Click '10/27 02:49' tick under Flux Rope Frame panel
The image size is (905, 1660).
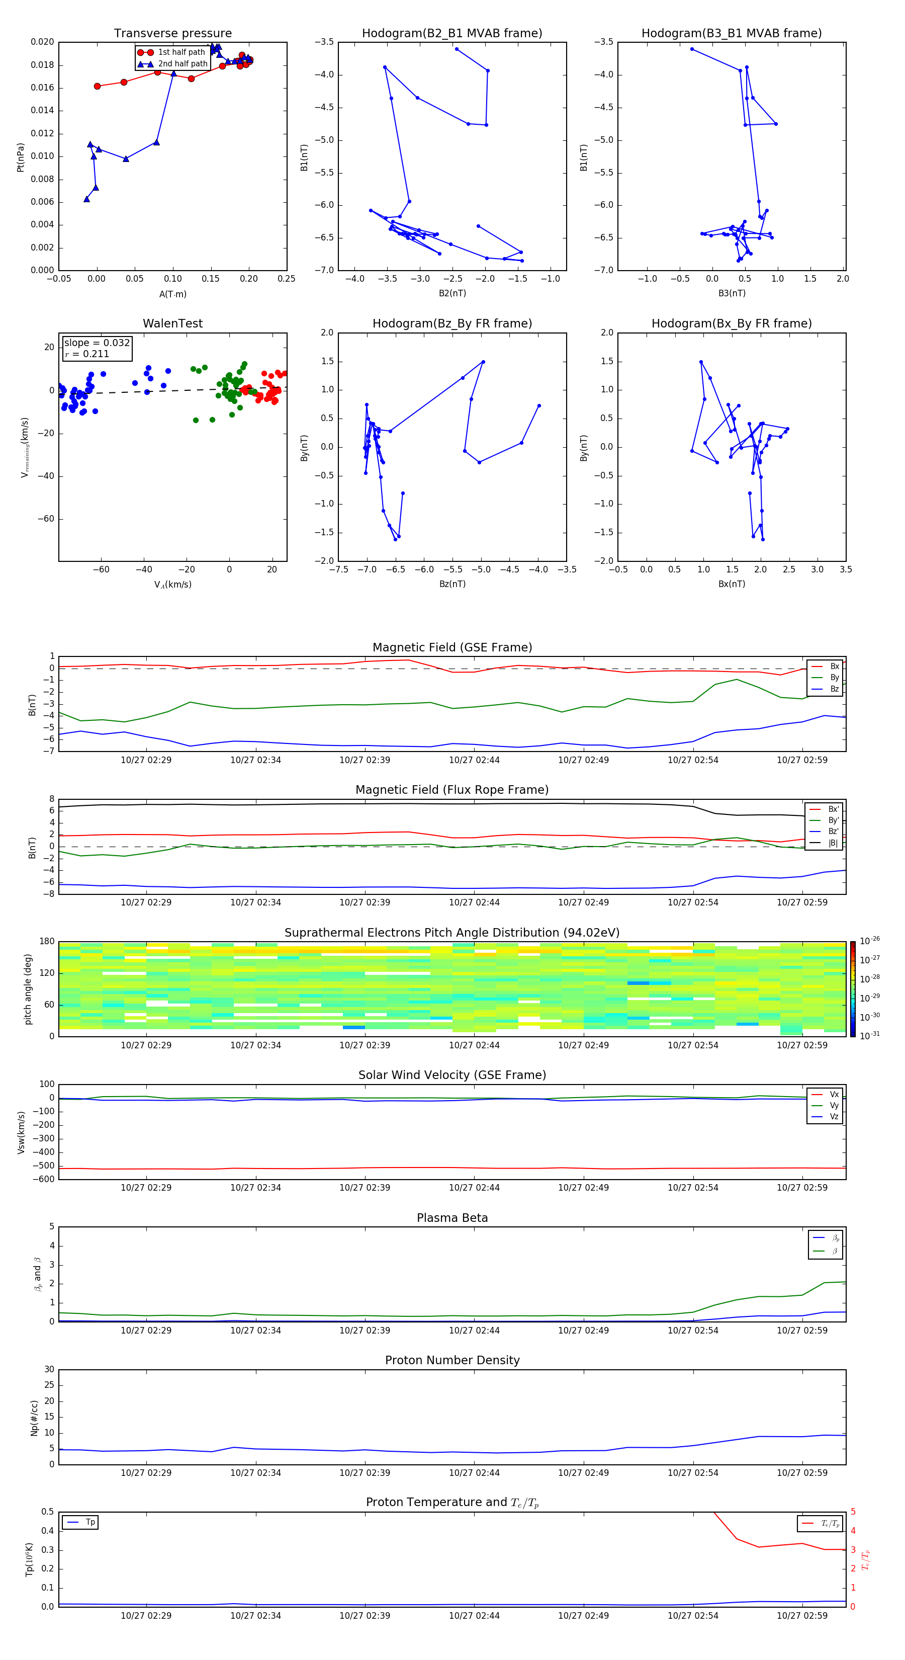click(584, 903)
